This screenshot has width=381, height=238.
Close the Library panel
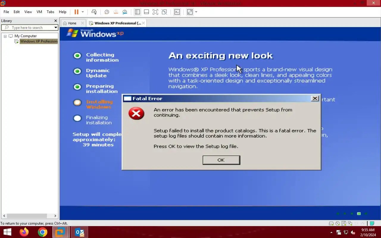(x=55, y=21)
